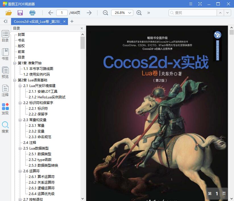The height and width of the screenshot is (201, 234).
Task: Zoom out with minus magnifier
Action: pyautogui.click(x=105, y=13)
